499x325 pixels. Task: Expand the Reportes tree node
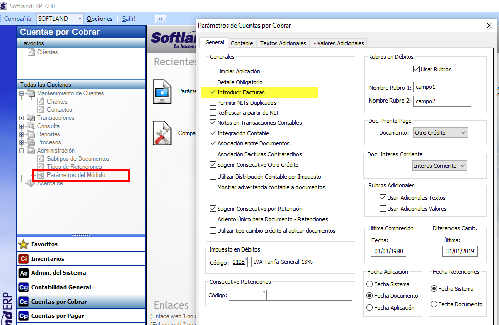coord(21,134)
